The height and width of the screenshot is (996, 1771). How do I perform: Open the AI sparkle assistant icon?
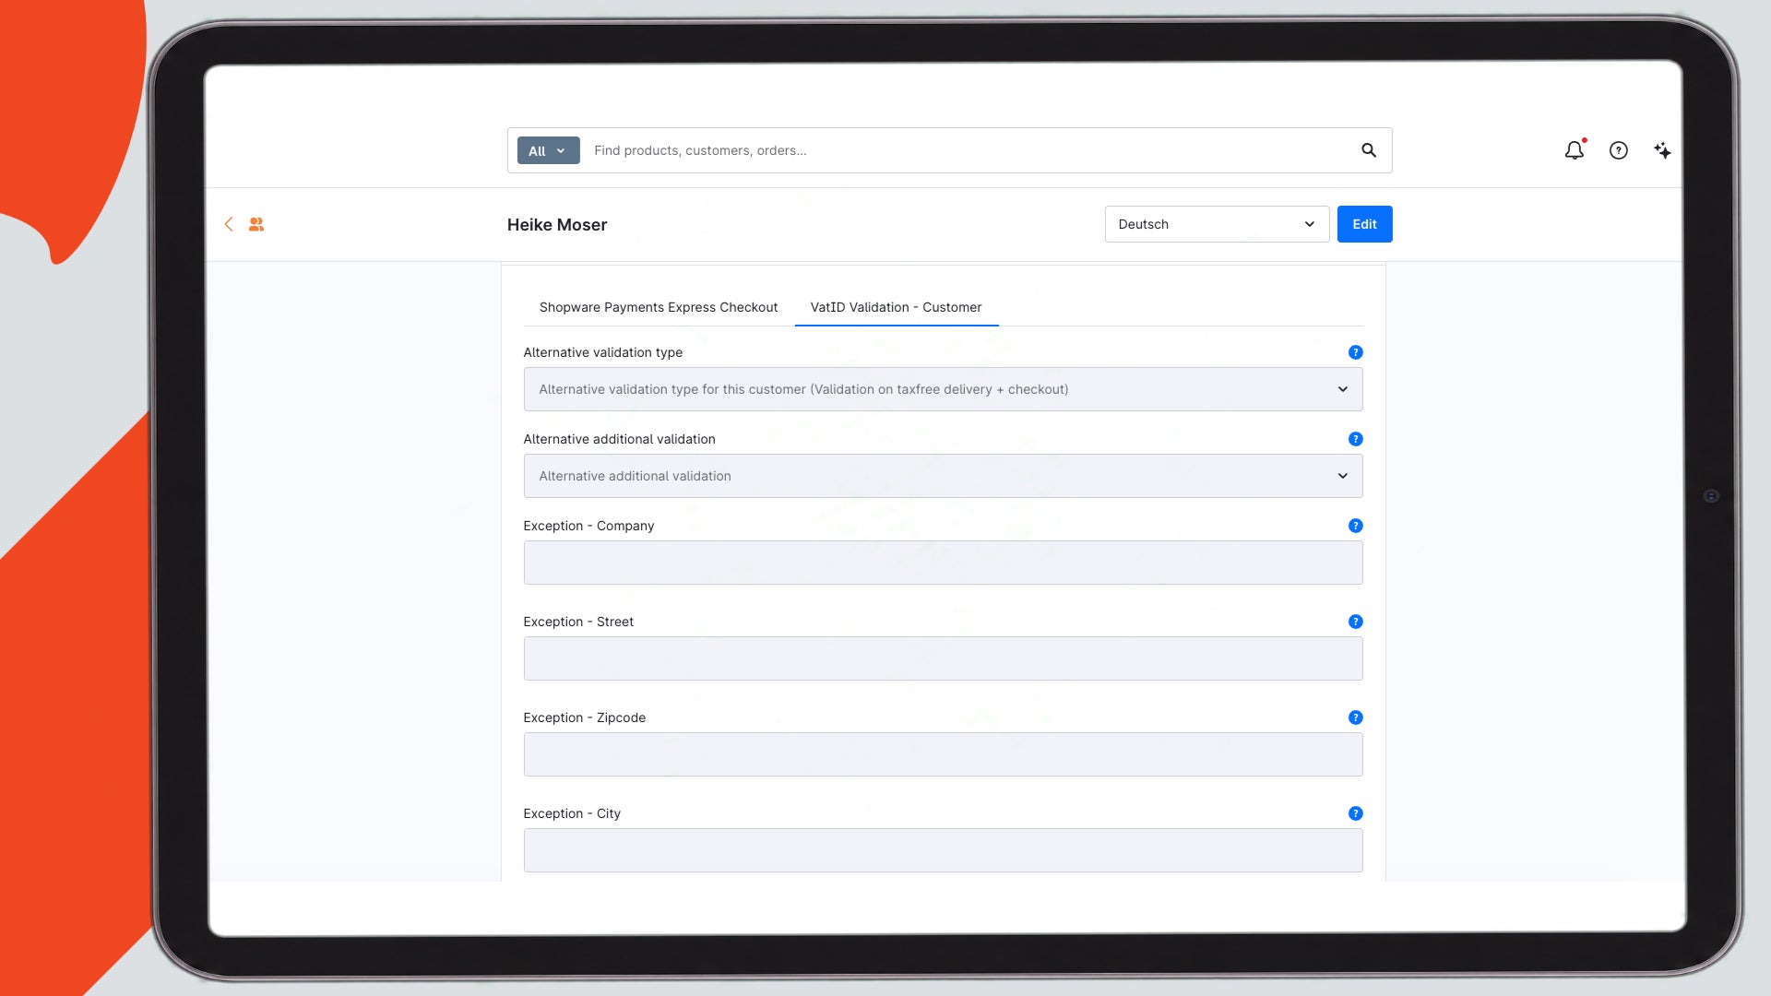pyautogui.click(x=1662, y=150)
